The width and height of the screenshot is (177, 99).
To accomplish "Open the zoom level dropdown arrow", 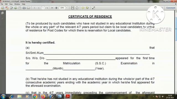I will coord(67,8).
